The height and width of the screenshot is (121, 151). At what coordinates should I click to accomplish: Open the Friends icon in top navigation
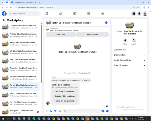click(x=60, y=14)
